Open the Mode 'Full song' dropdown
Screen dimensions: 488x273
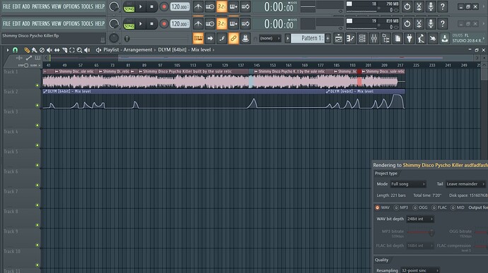point(407,184)
